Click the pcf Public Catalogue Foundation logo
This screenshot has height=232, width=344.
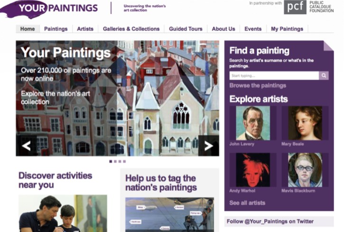309,7
